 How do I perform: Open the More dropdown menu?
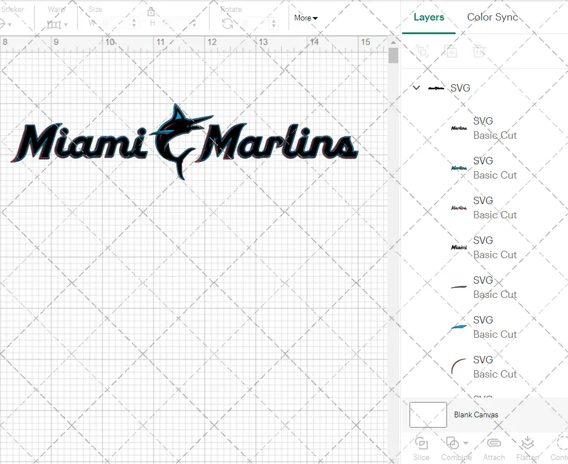click(306, 18)
